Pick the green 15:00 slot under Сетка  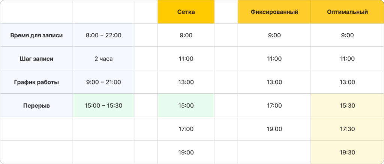pyautogui.click(x=186, y=106)
